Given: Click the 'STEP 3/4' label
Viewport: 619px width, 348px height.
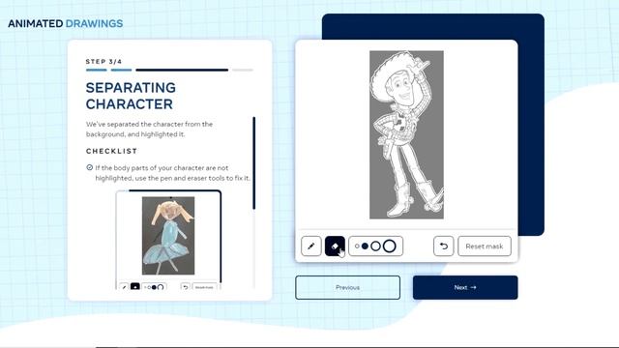Looking at the screenshot, I should [x=103, y=62].
